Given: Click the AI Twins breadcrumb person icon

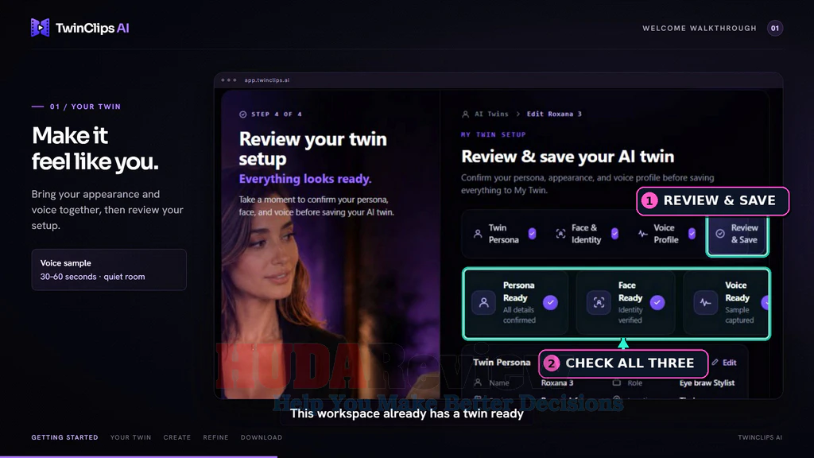Looking at the screenshot, I should (x=465, y=114).
